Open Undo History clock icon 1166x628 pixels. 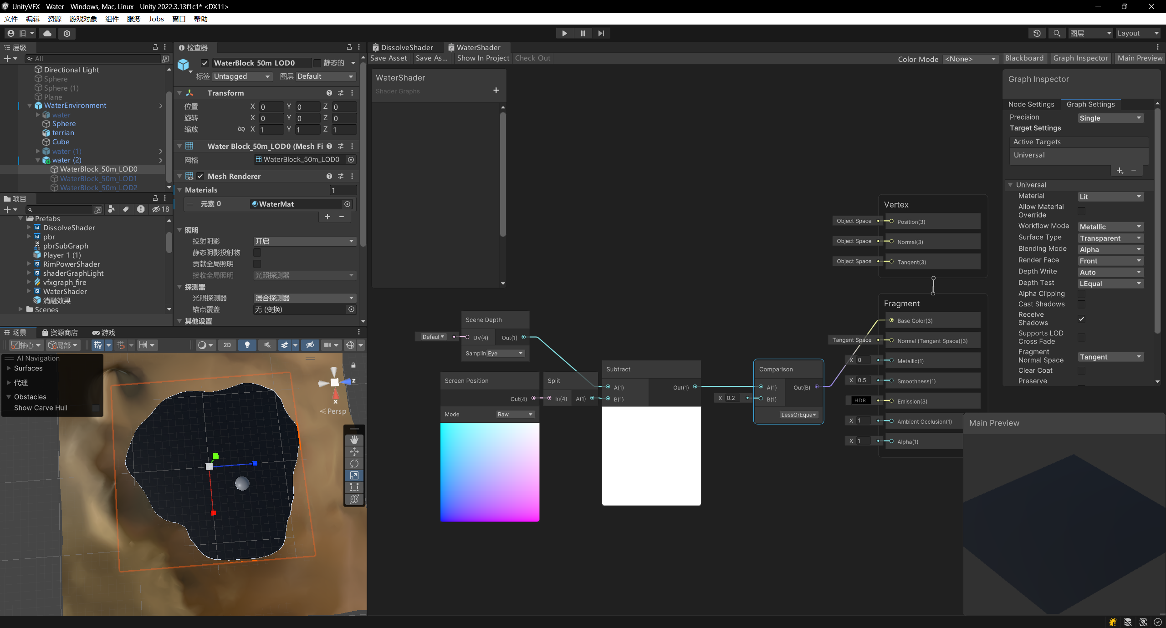tap(1037, 33)
